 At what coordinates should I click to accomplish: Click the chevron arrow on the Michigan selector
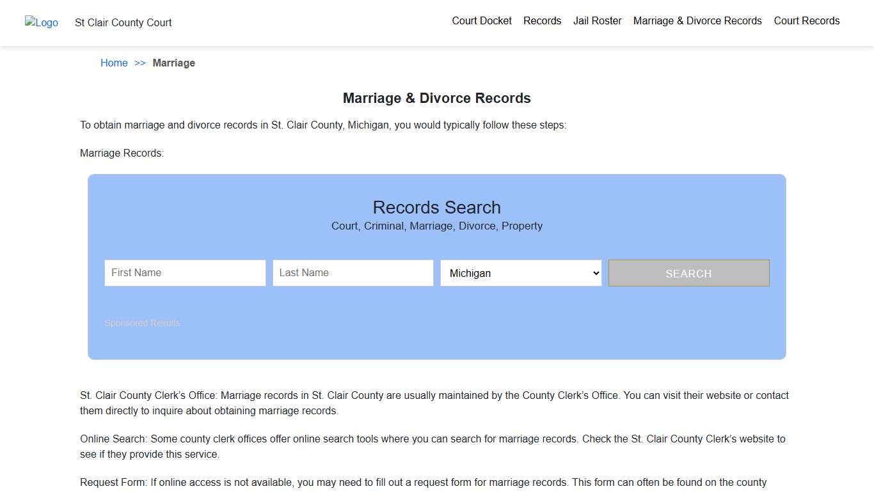tap(594, 273)
